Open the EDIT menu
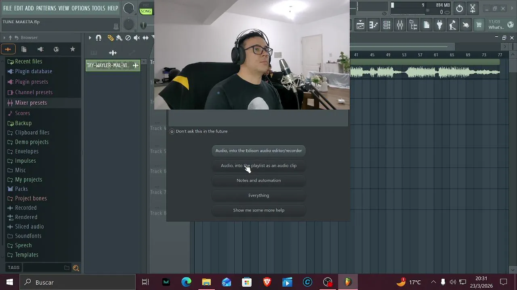This screenshot has width=517, height=290. [x=19, y=8]
